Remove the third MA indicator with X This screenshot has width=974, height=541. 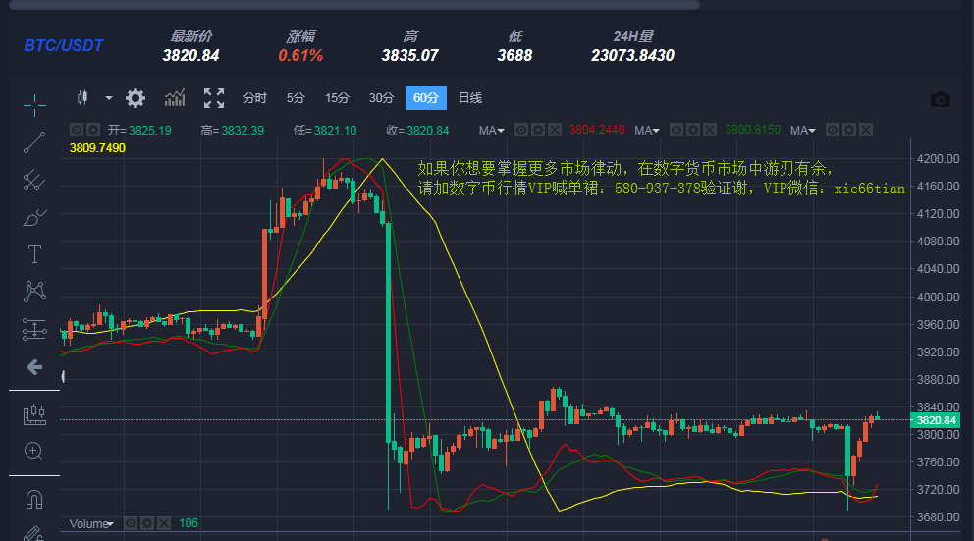pos(865,130)
